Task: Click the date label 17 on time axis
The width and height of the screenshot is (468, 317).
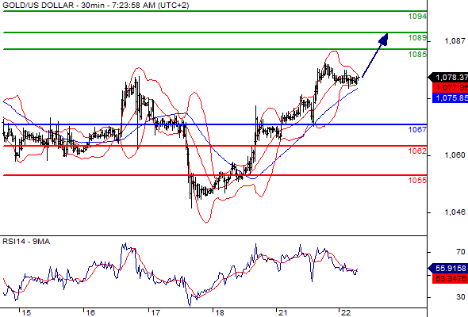Action: (x=155, y=313)
